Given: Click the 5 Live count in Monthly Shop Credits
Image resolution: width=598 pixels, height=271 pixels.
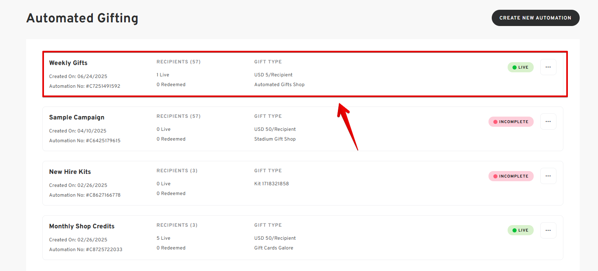Looking at the screenshot, I should [x=164, y=238].
